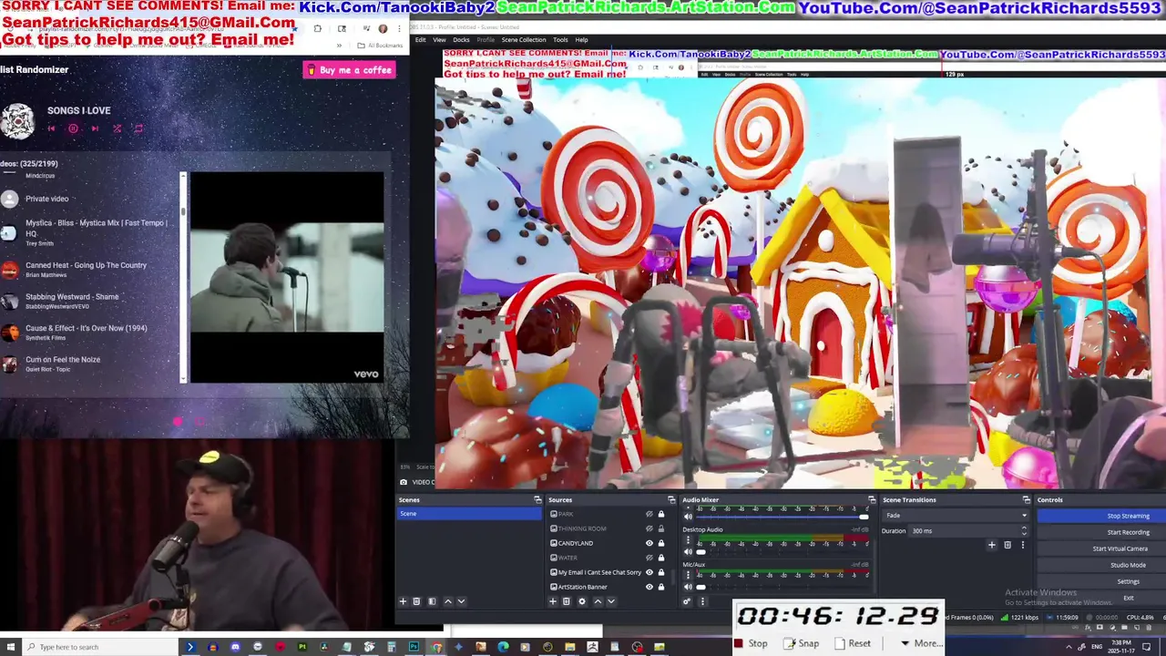Screen dimensions: 1166x656
Task: Open source properties gear icon
Action: point(582,601)
